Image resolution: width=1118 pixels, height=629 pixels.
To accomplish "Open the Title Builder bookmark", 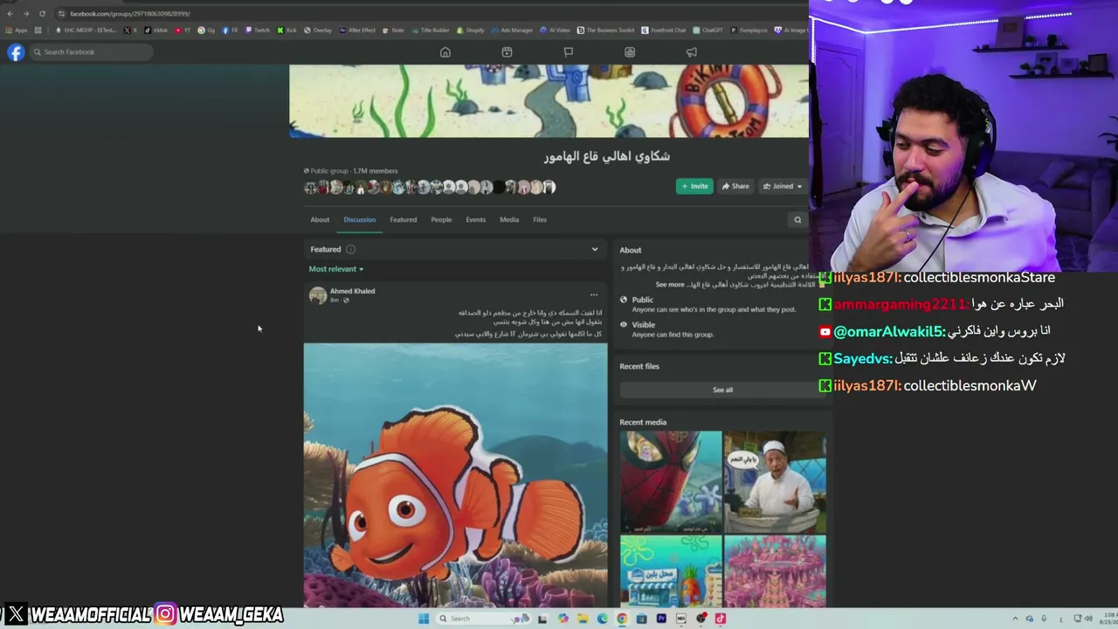I will (431, 30).
